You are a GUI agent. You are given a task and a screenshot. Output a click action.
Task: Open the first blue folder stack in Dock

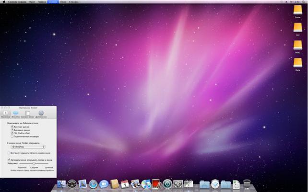(204, 184)
